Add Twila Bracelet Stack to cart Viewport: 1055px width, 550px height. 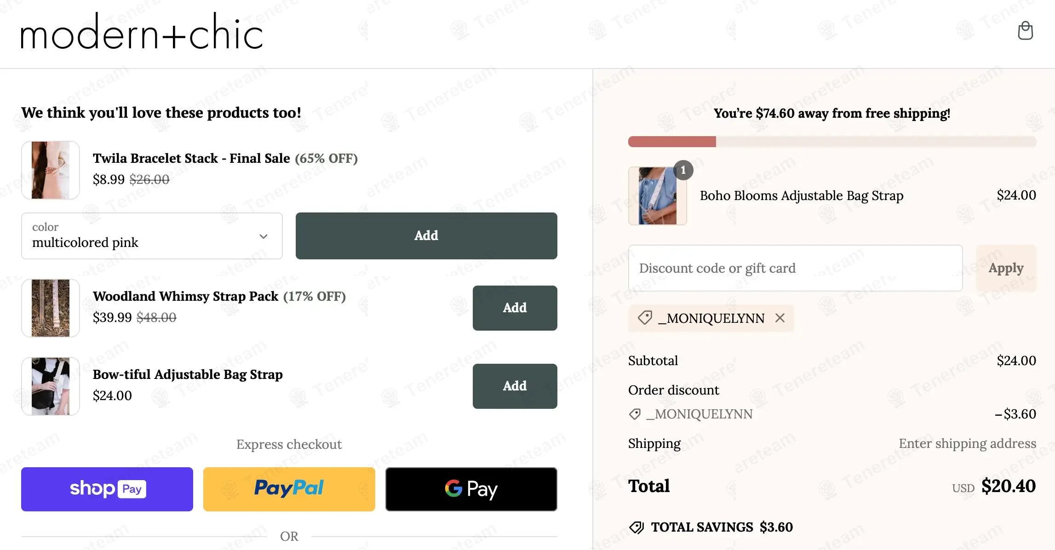(426, 236)
